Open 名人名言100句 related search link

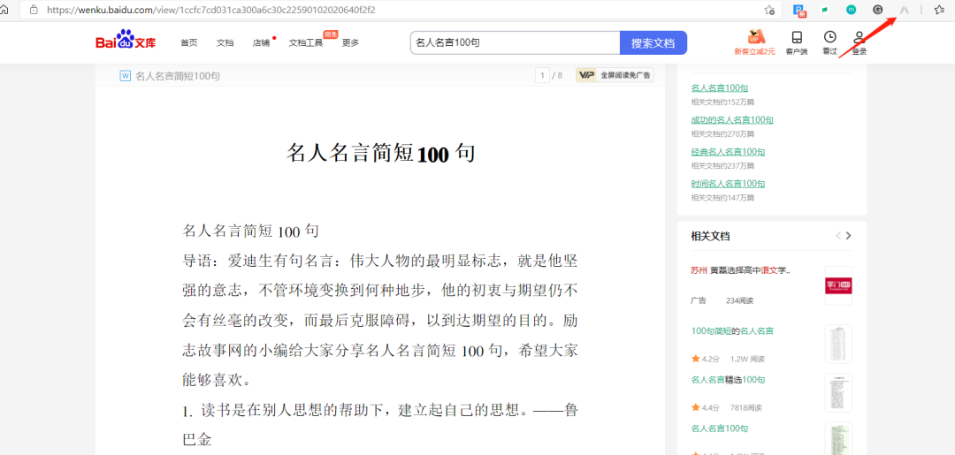[x=719, y=88]
